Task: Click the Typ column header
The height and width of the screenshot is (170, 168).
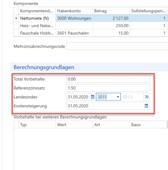Action: pos(37,125)
